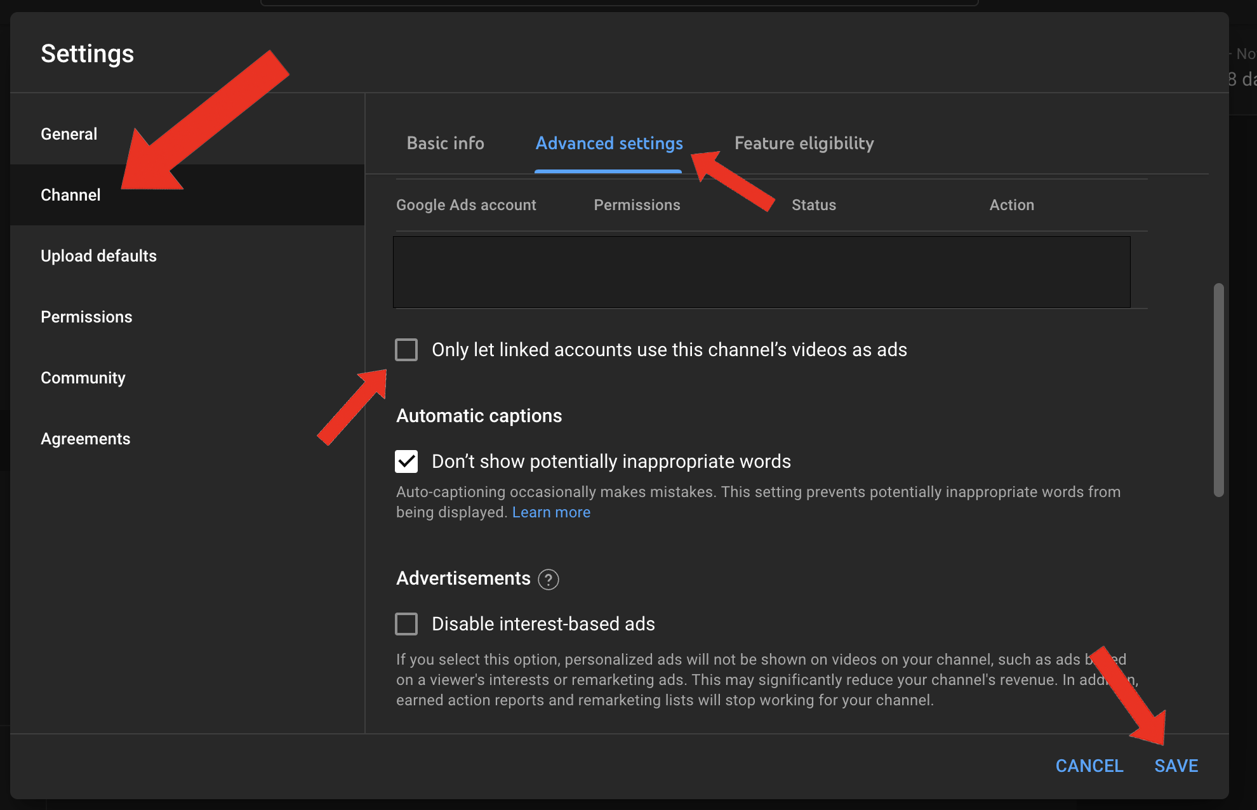
Task: Check 'Only let linked accounts use this channel's videos as ads'
Action: coord(406,350)
